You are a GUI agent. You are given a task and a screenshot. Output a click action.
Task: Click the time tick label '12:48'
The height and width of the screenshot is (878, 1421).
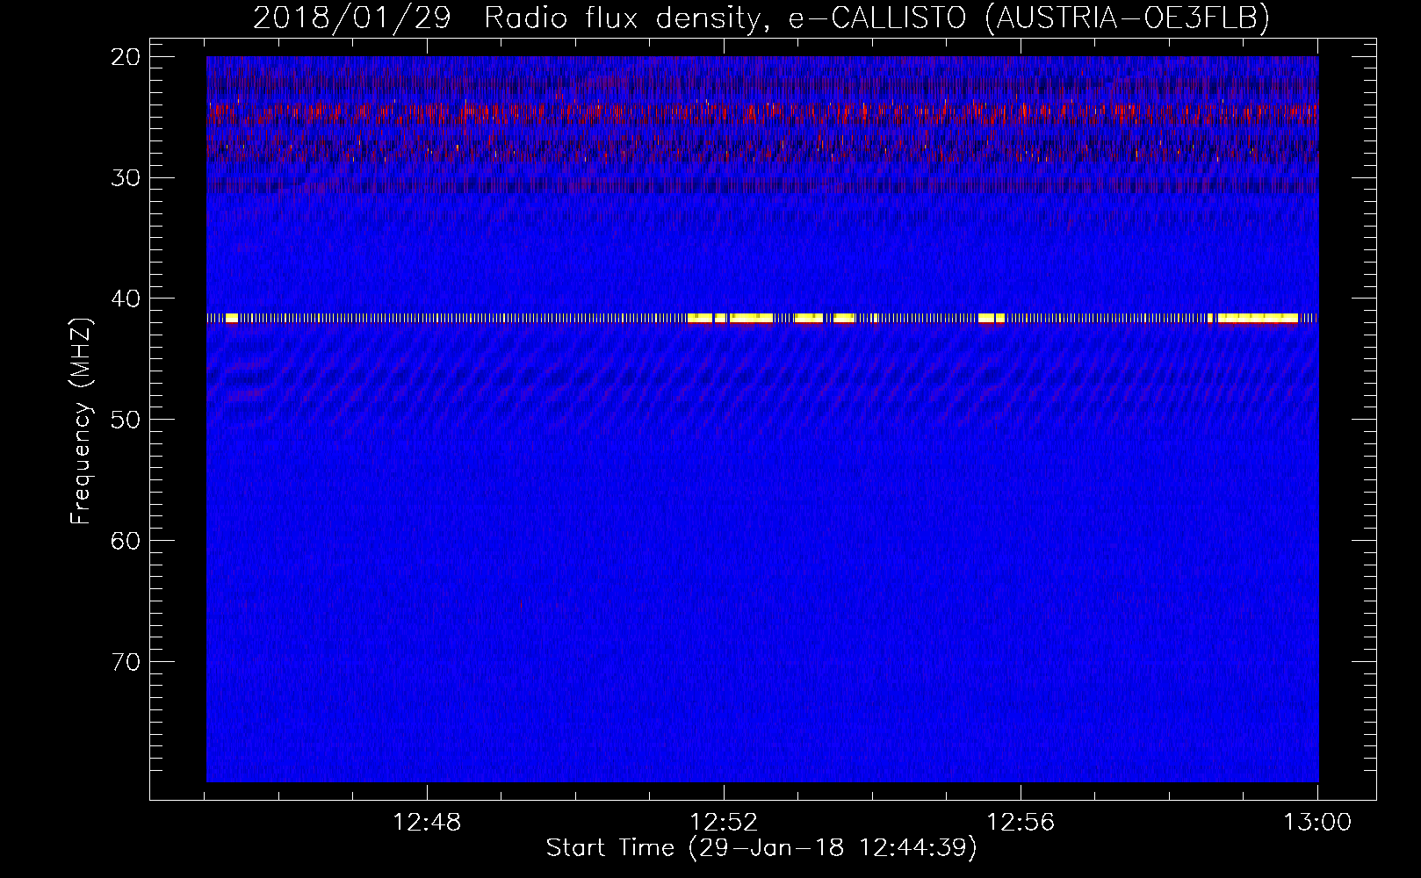pos(427,823)
